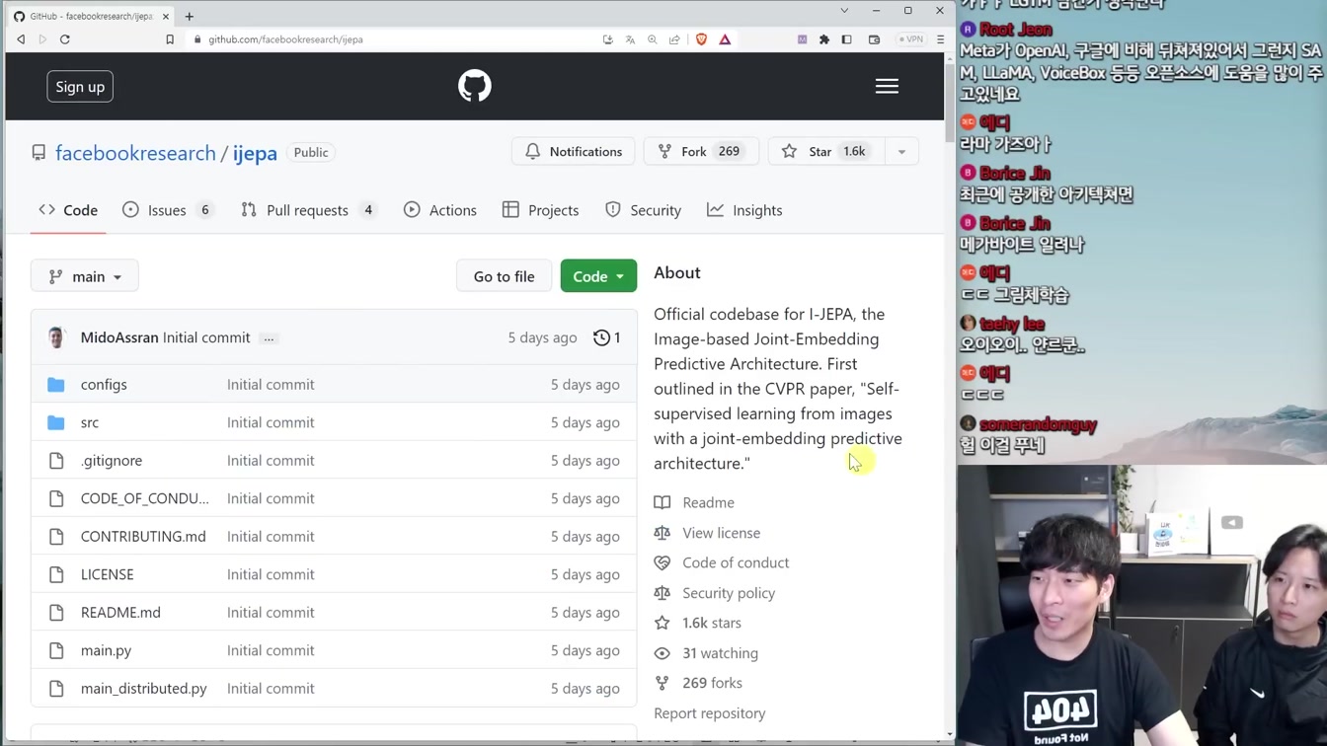Open the facebookresearch owner link
Image resolution: width=1327 pixels, height=746 pixels.
click(135, 153)
